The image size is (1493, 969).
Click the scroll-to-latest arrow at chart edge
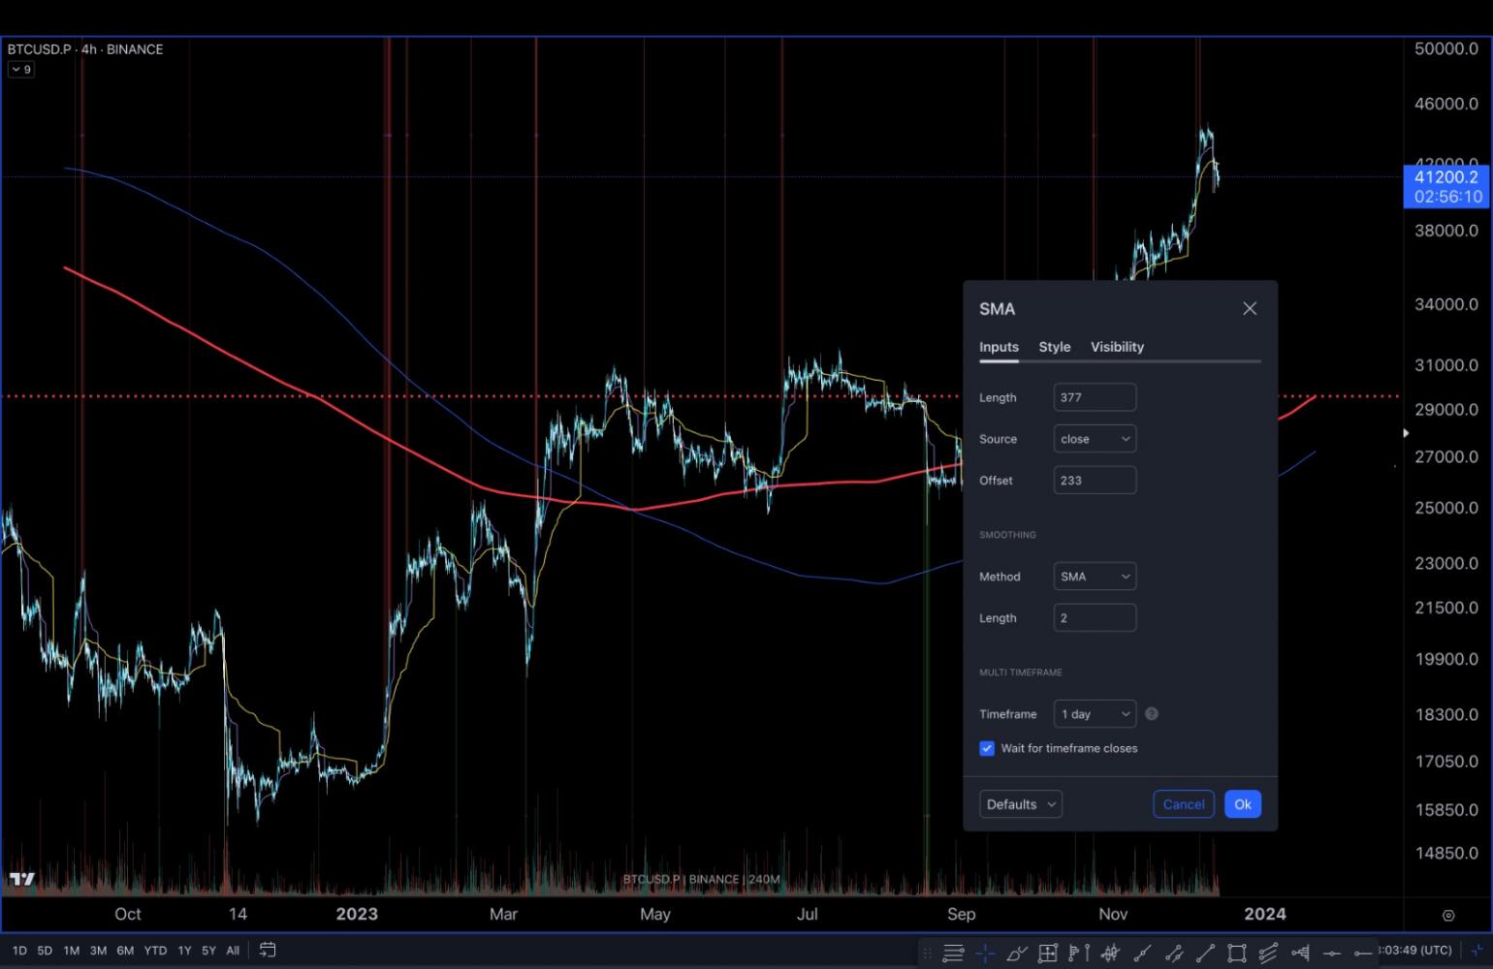pos(1406,433)
